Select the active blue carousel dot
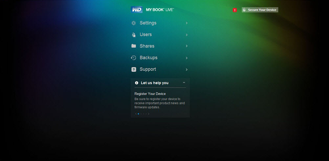The height and width of the screenshot is (161, 329). click(x=138, y=114)
